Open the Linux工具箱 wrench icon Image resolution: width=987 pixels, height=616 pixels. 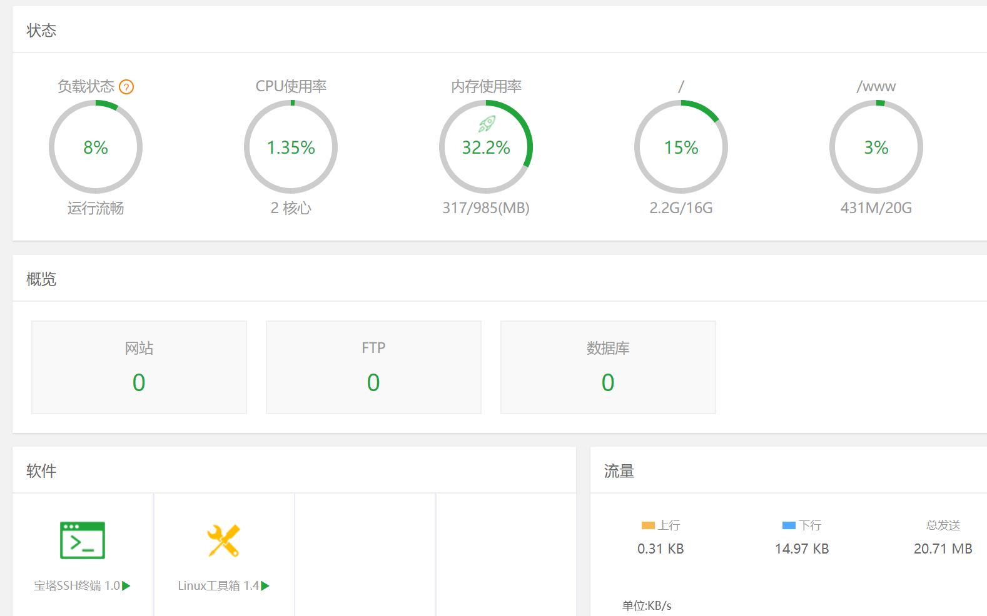coord(223,540)
